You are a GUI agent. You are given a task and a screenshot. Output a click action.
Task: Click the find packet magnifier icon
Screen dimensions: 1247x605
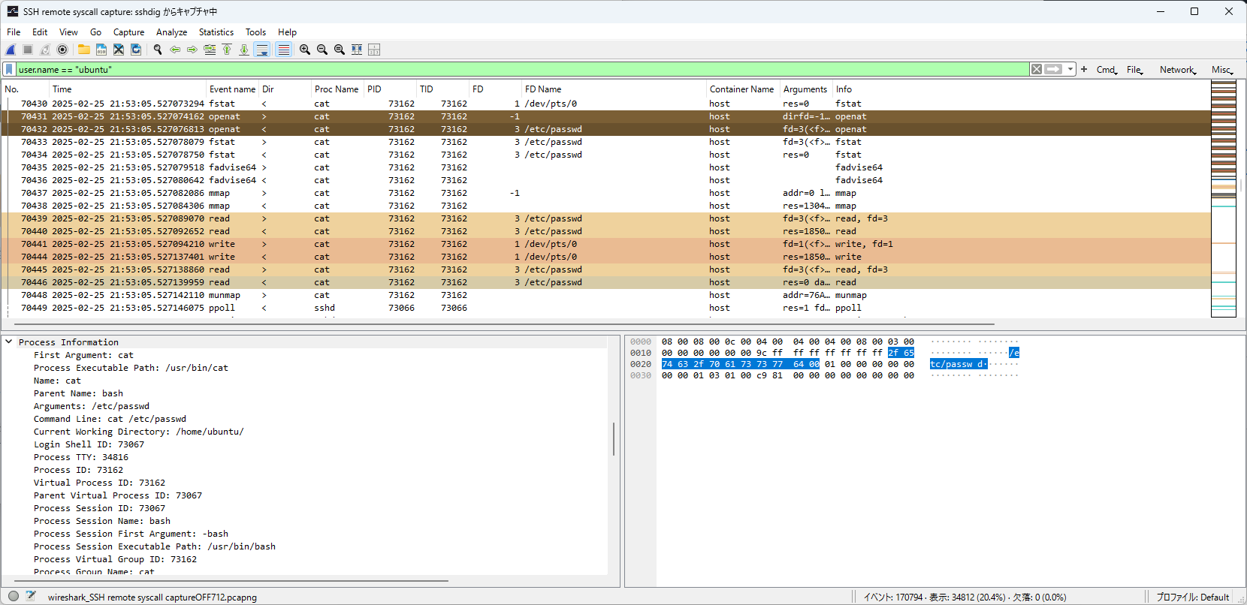tap(158, 50)
